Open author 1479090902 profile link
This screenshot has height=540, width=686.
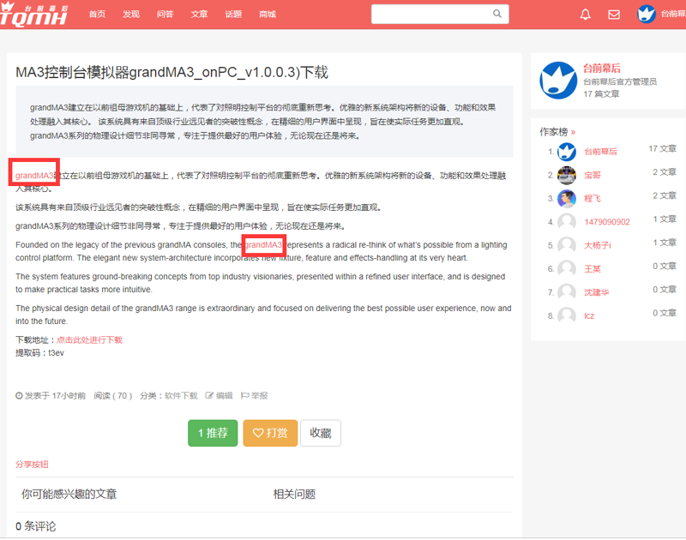pyautogui.click(x=607, y=222)
